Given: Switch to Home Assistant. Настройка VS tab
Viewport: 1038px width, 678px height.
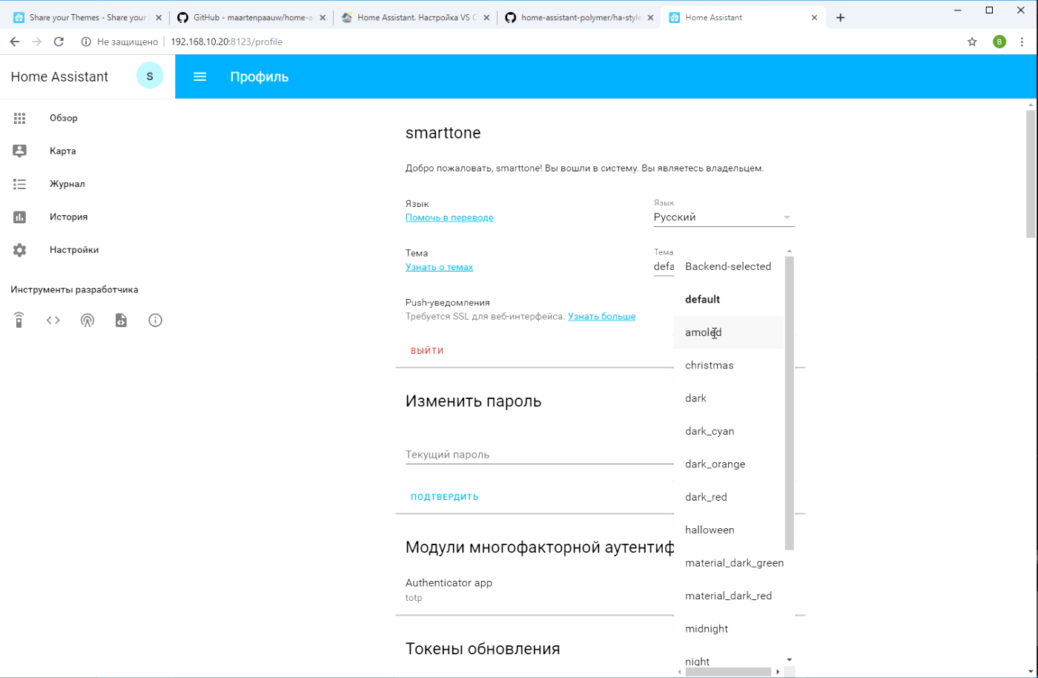Looking at the screenshot, I should click(x=415, y=18).
